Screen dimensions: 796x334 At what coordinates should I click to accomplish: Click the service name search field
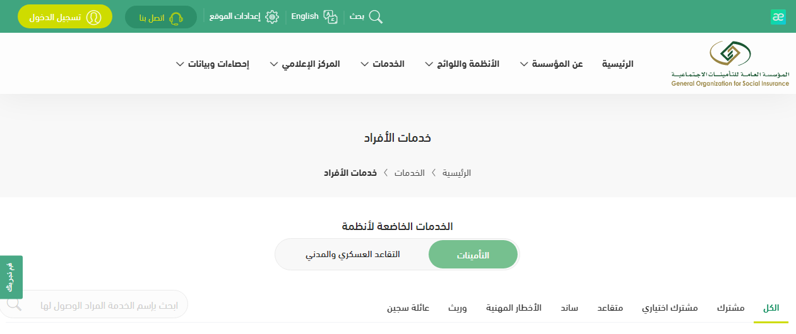107,305
